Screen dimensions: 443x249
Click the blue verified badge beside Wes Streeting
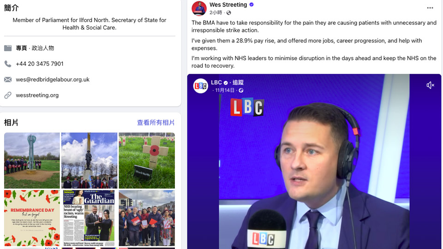click(x=251, y=5)
